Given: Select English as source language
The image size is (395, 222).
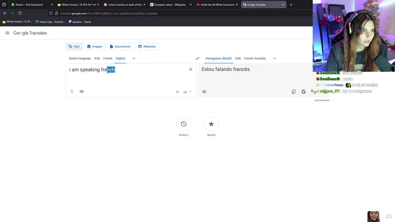Looking at the screenshot, I should 120,58.
